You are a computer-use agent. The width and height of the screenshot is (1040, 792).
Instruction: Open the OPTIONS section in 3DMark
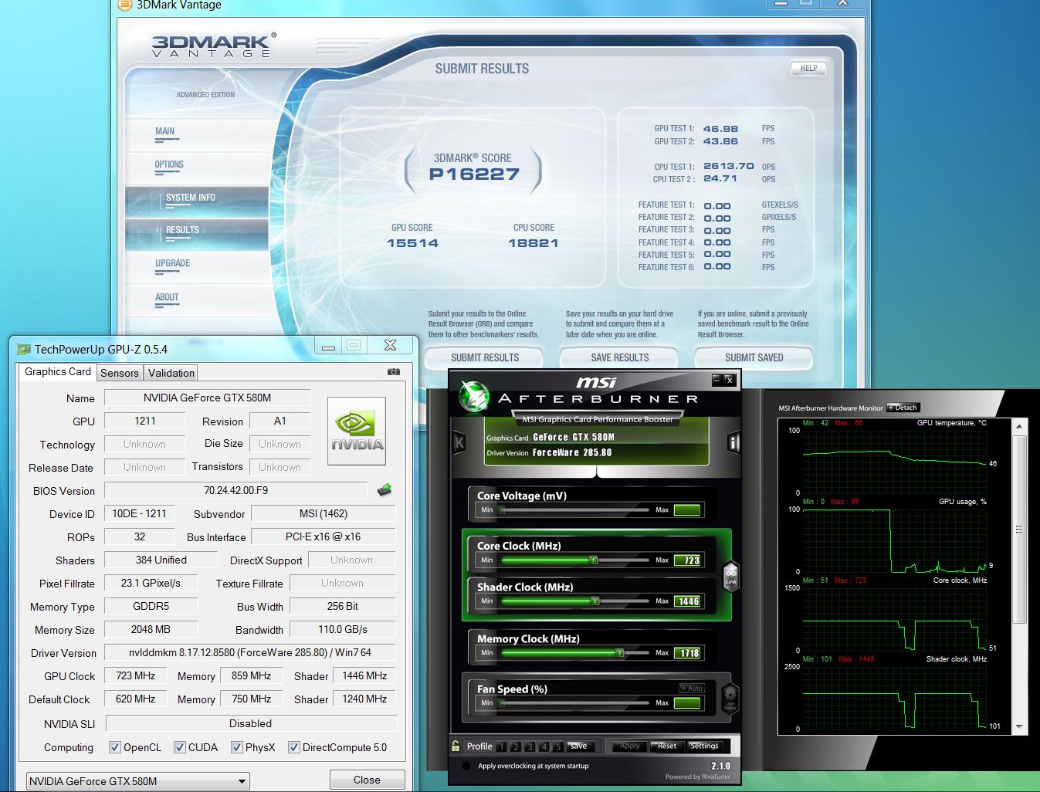169,164
